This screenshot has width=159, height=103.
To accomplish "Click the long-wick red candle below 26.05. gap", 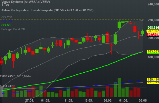I will point(111,49).
